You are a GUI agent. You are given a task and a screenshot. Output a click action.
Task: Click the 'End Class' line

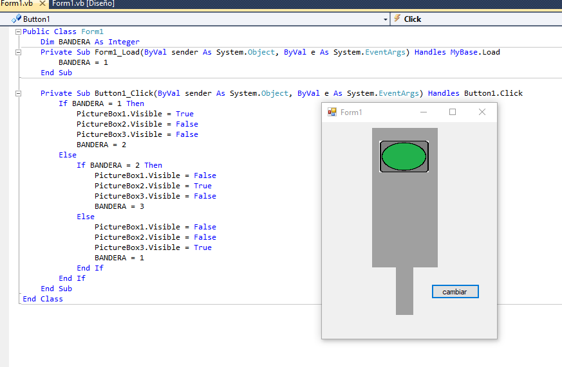pos(42,299)
